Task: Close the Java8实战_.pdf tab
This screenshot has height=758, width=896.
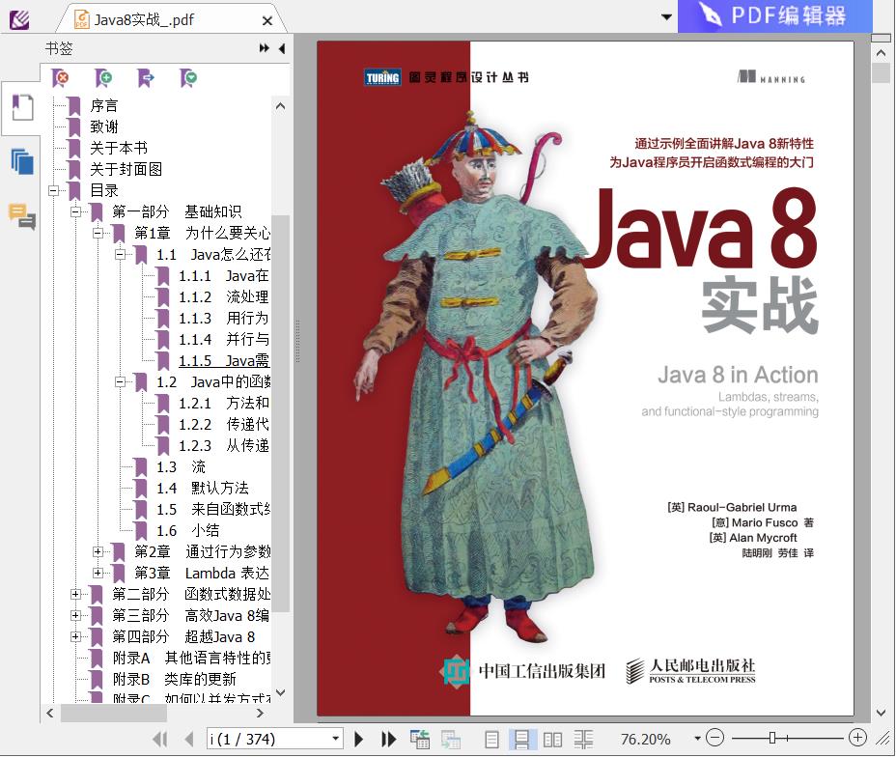Action: click(266, 21)
